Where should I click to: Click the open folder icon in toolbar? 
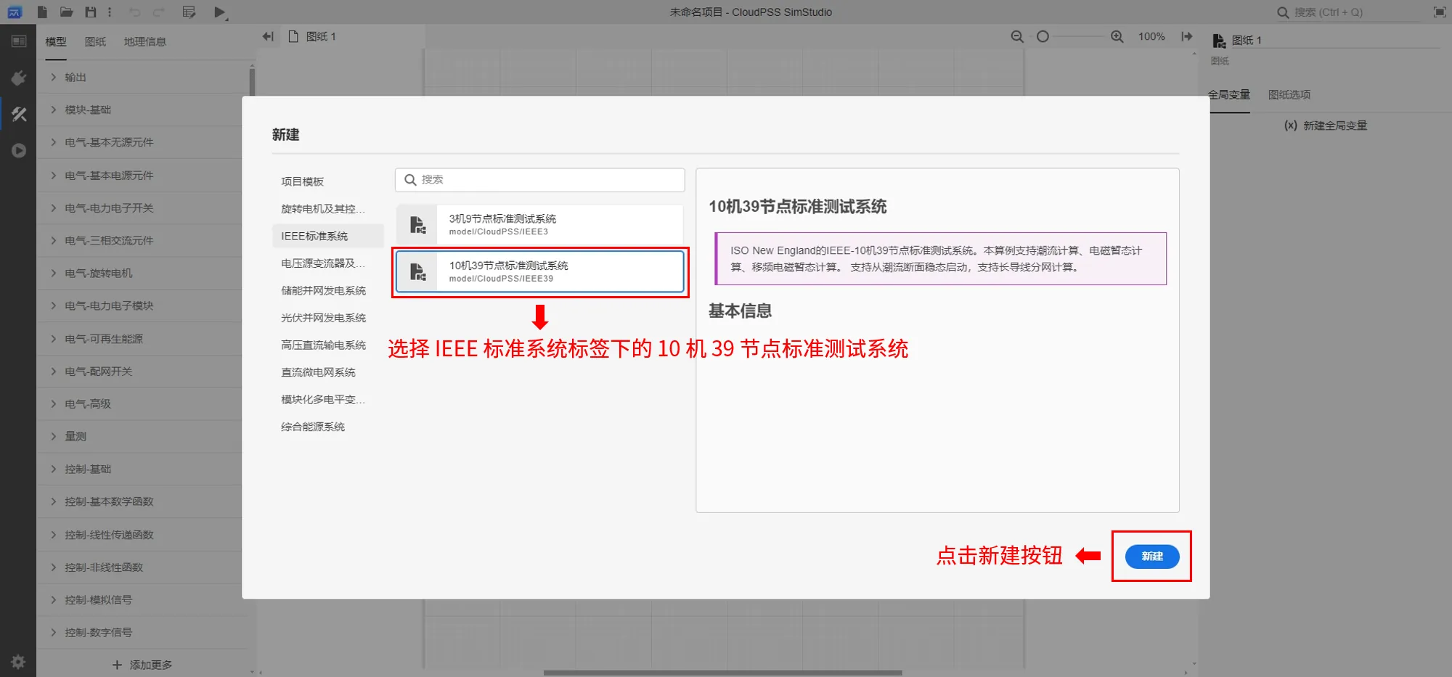coord(66,12)
